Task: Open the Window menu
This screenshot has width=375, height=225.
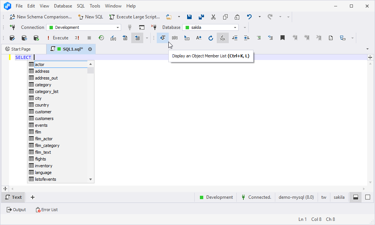Action: (x=113, y=6)
